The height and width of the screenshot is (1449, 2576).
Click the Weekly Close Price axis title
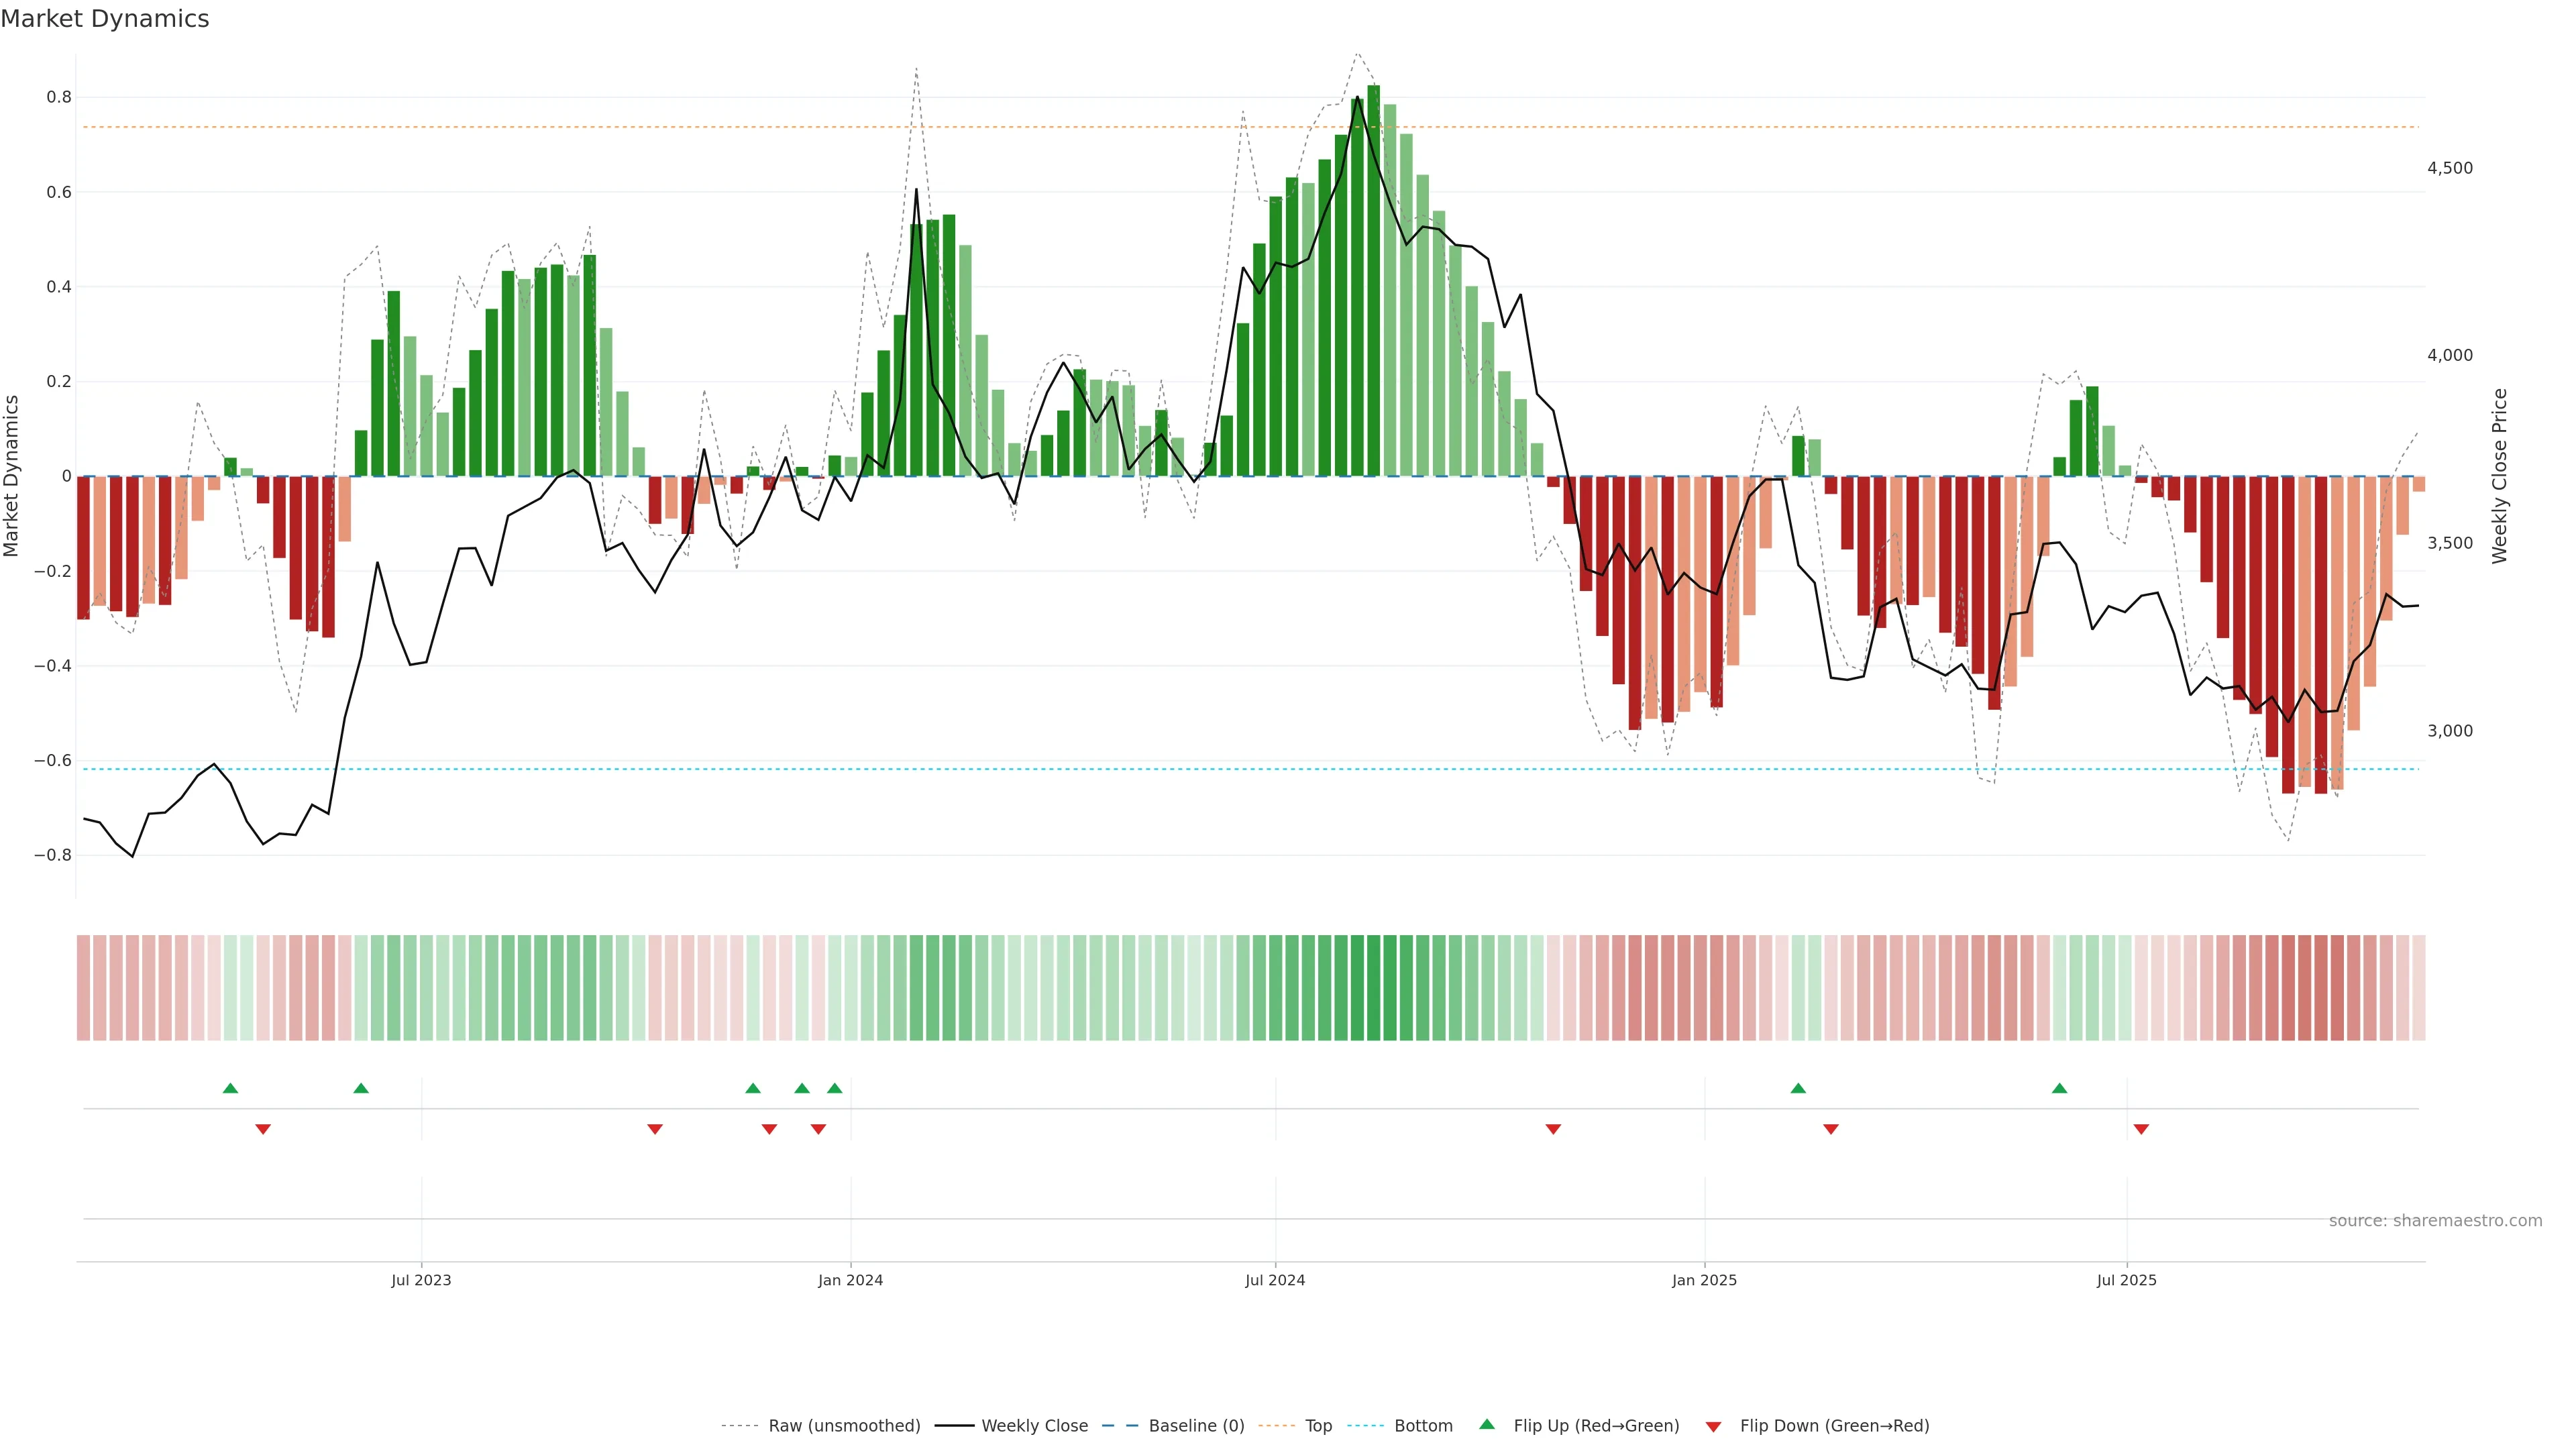tap(2500, 476)
